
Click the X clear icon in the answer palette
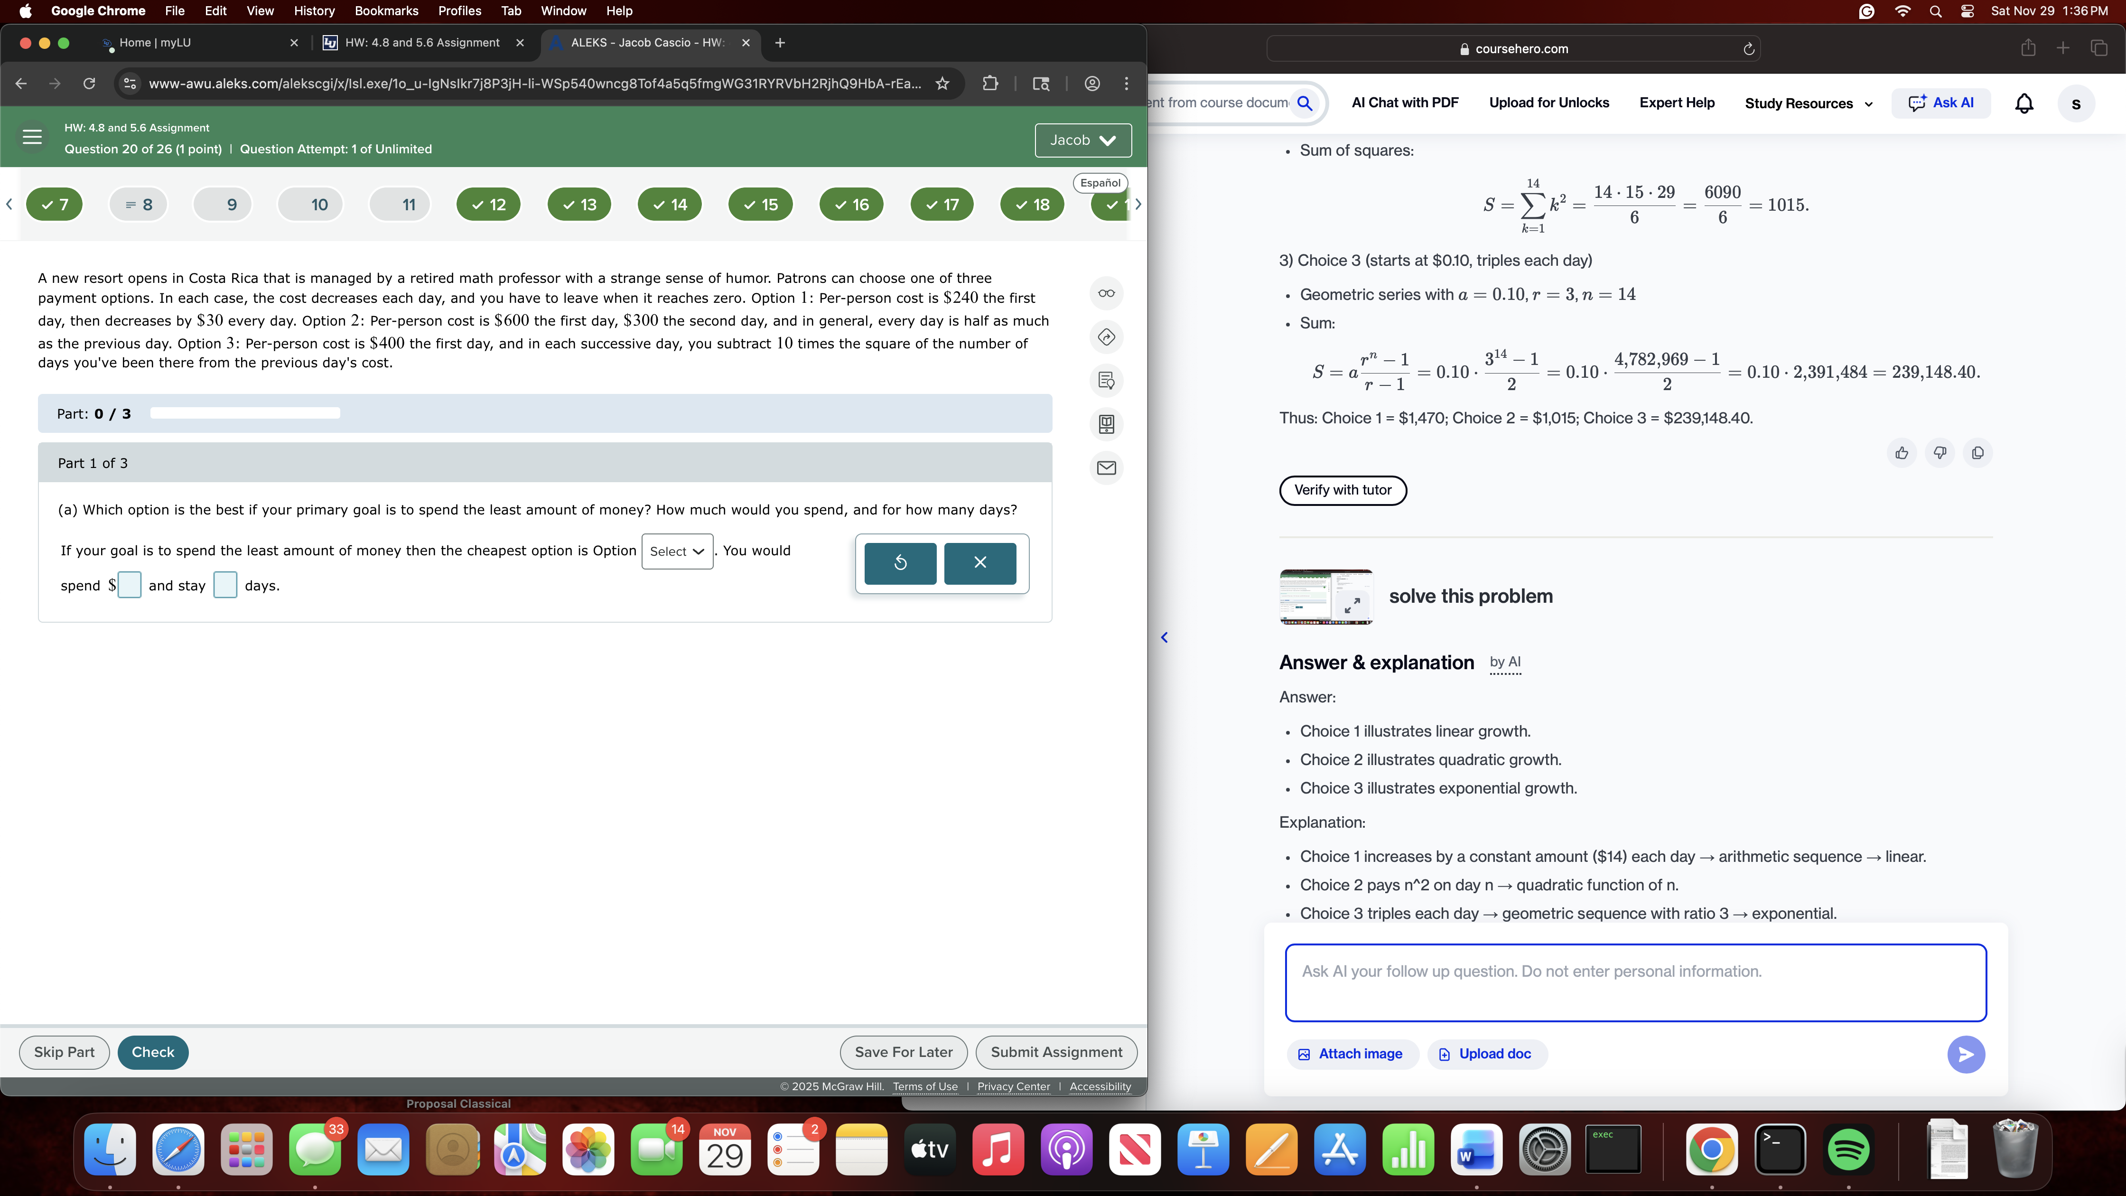[979, 563]
